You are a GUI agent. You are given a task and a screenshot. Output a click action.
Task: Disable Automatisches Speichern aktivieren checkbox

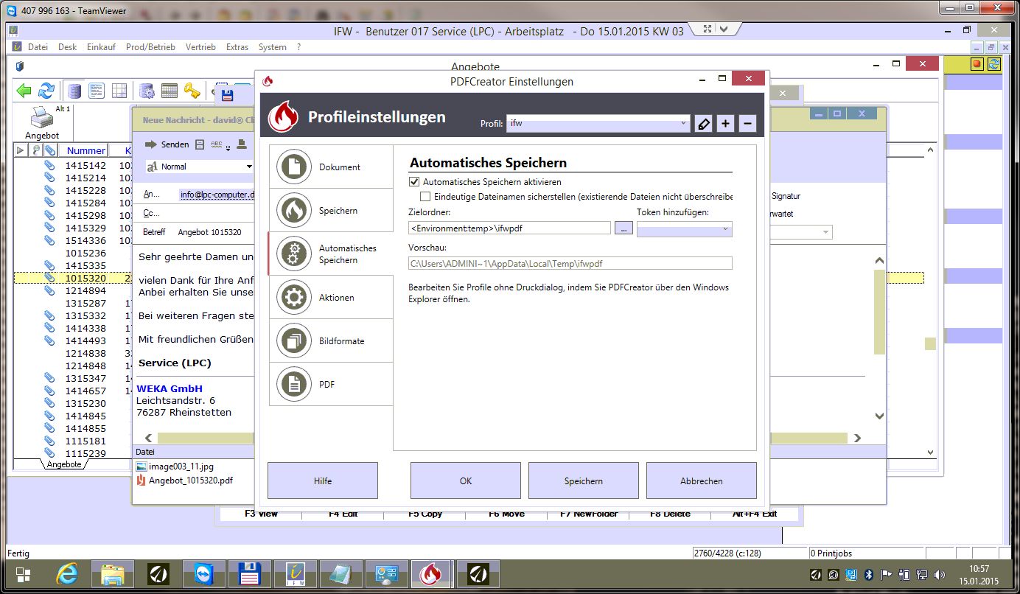click(x=413, y=181)
